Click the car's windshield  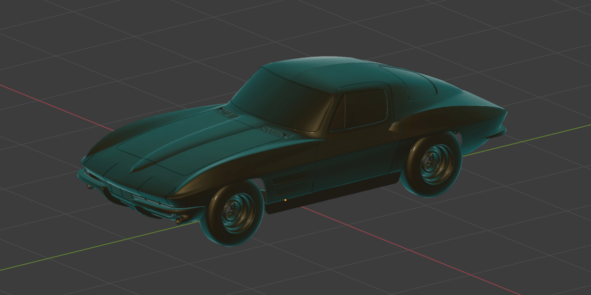281,100
